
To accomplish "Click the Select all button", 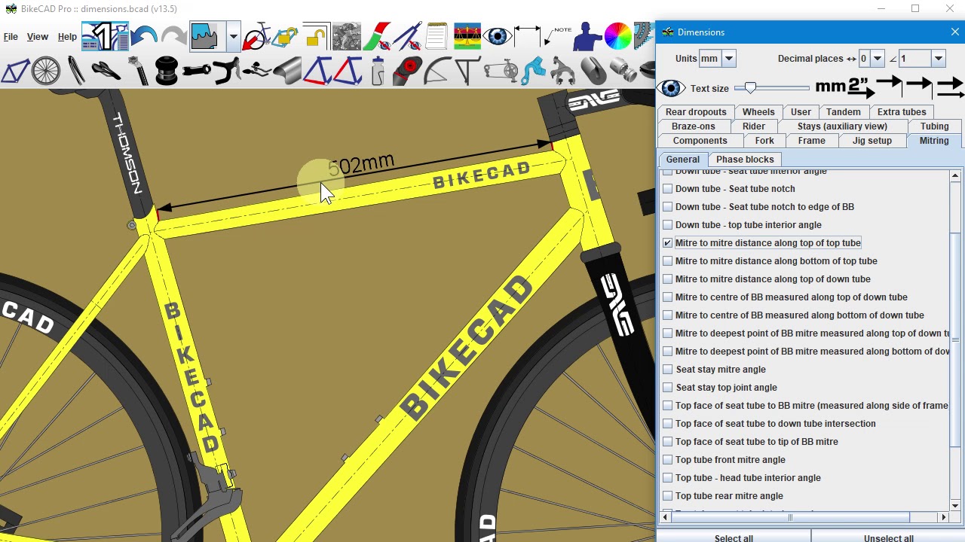I will 734,537.
